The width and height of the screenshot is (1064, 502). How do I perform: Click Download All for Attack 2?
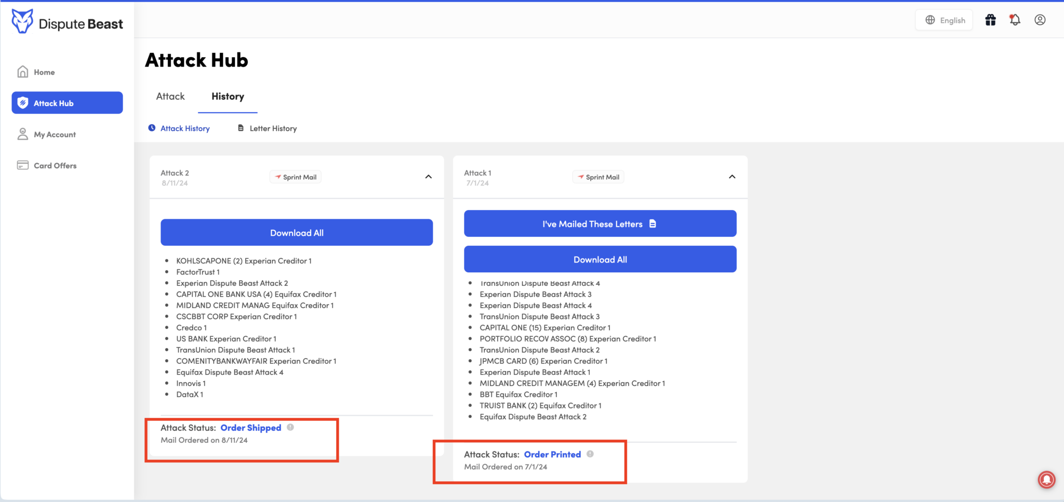coord(296,232)
